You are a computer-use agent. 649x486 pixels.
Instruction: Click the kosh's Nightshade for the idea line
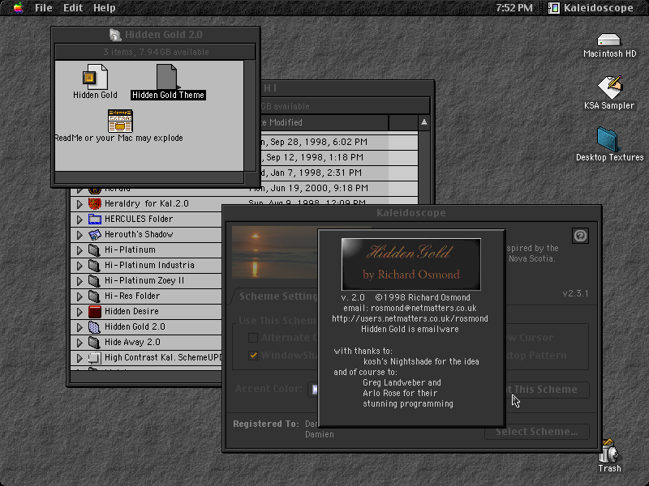click(421, 361)
